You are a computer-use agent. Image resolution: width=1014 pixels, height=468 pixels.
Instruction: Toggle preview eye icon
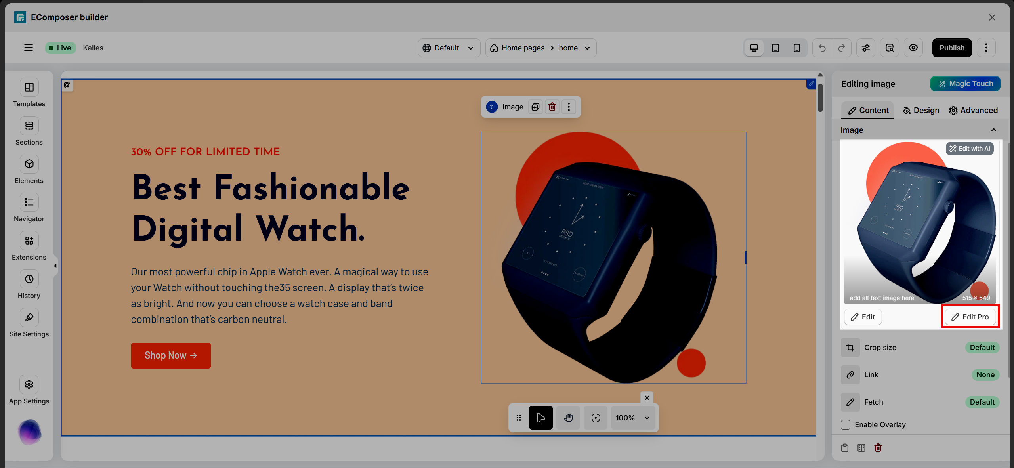pos(913,48)
